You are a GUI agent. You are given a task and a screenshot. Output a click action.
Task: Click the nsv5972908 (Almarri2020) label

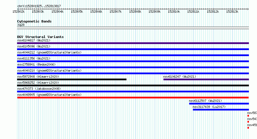(38, 77)
